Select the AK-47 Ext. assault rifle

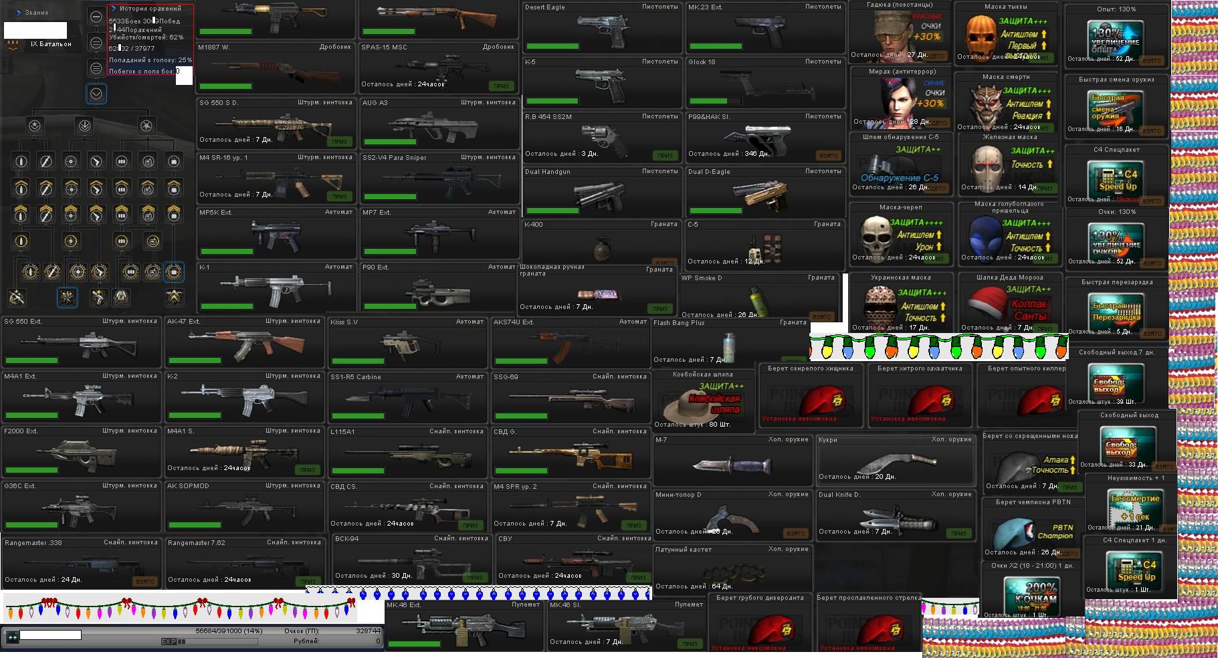(243, 342)
